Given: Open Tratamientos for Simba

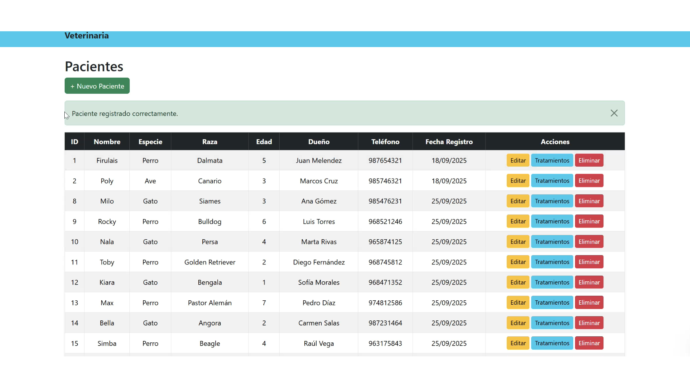Looking at the screenshot, I should pos(552,343).
